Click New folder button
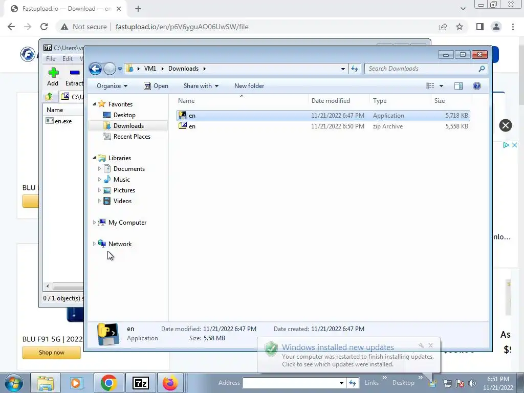The height and width of the screenshot is (393, 524). [249, 86]
